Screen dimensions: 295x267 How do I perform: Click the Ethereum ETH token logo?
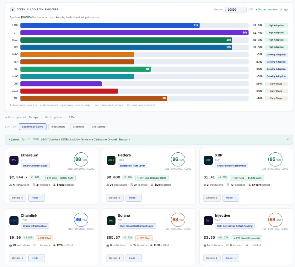click(x=14, y=160)
